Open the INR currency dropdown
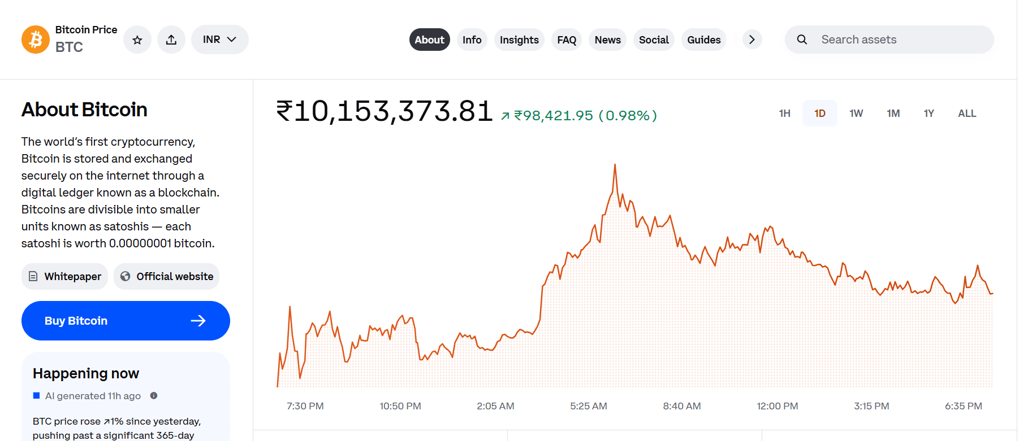This screenshot has width=1019, height=441. 219,40
